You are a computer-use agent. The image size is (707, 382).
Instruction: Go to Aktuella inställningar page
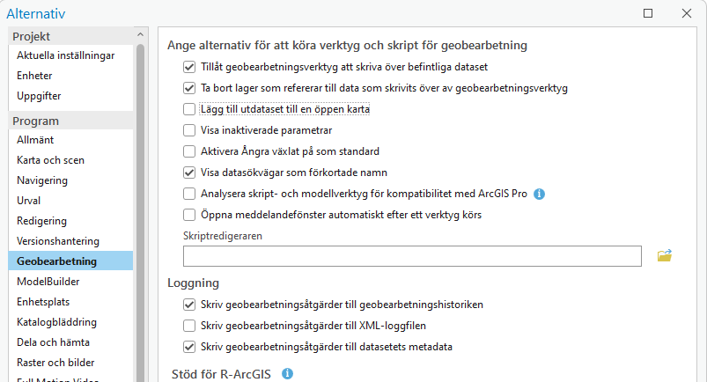pyautogui.click(x=66, y=55)
